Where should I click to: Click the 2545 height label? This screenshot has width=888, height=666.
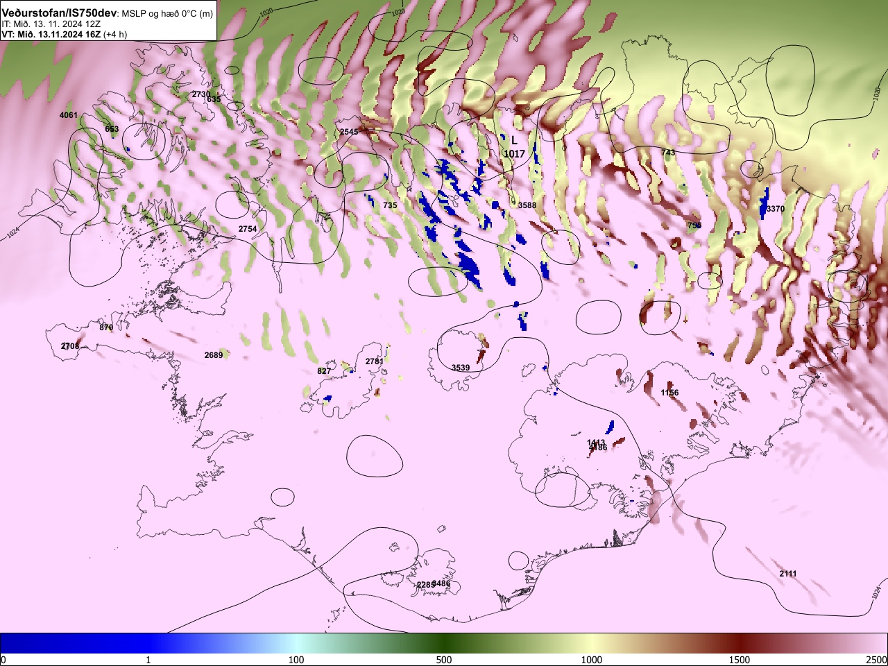pyautogui.click(x=349, y=132)
